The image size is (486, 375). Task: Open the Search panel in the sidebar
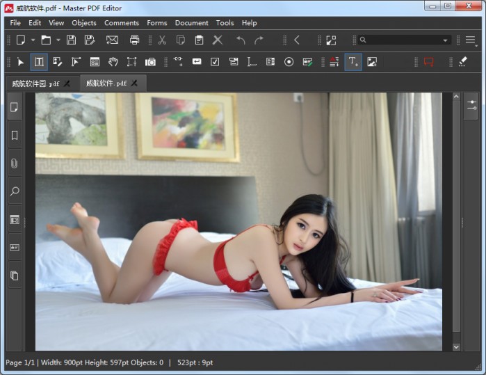click(14, 191)
